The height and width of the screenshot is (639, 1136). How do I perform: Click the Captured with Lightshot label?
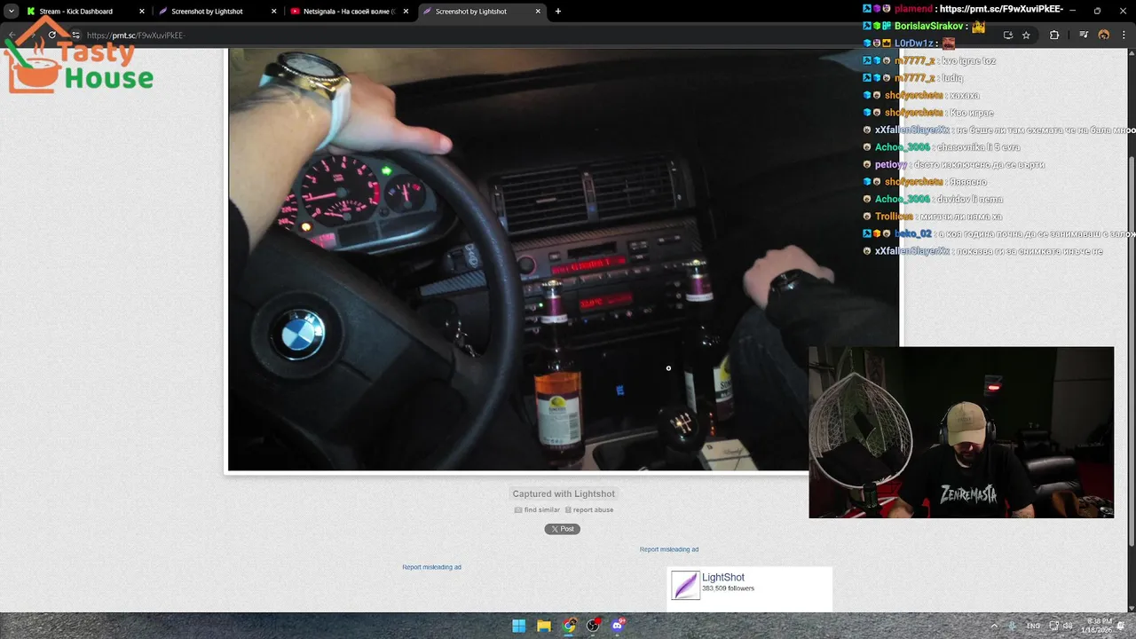tap(564, 493)
